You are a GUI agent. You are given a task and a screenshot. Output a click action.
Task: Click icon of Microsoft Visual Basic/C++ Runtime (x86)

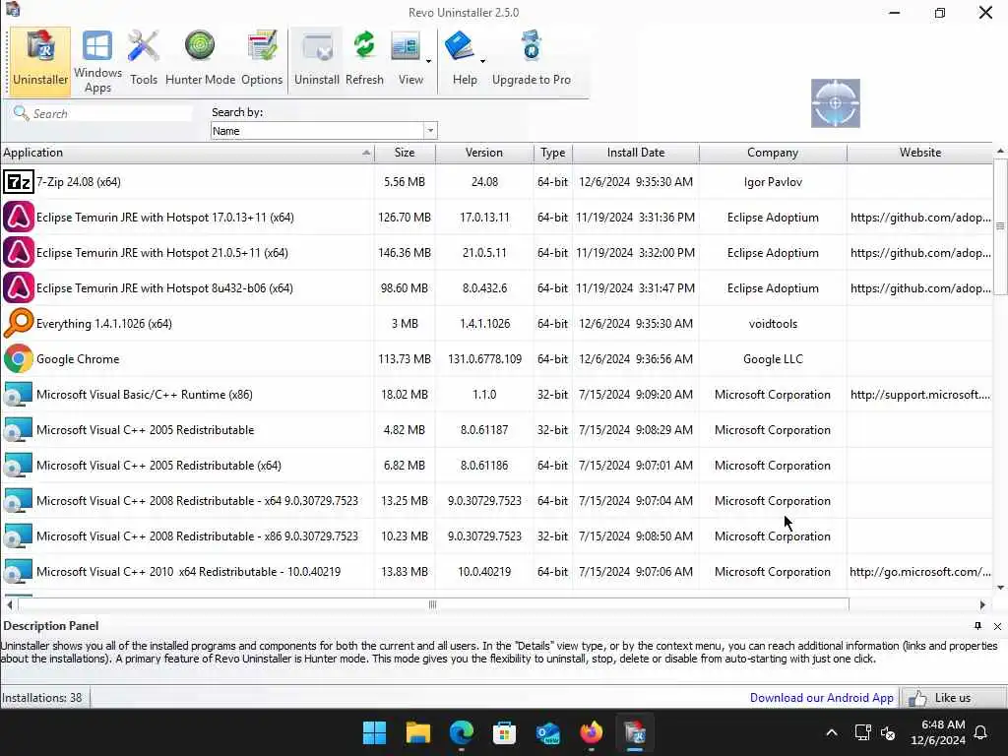click(x=18, y=394)
